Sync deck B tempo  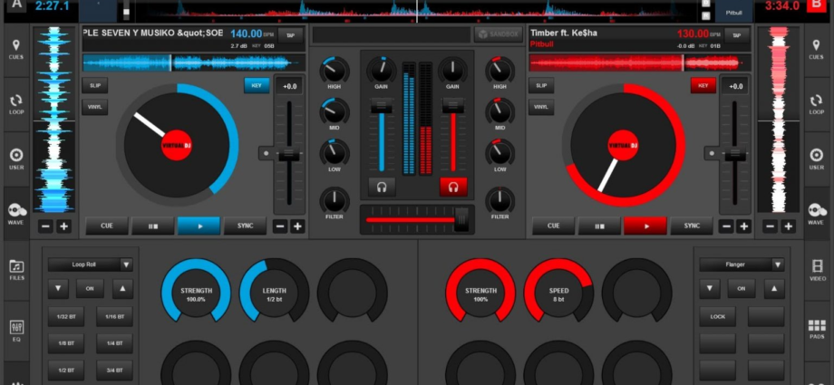[692, 226]
